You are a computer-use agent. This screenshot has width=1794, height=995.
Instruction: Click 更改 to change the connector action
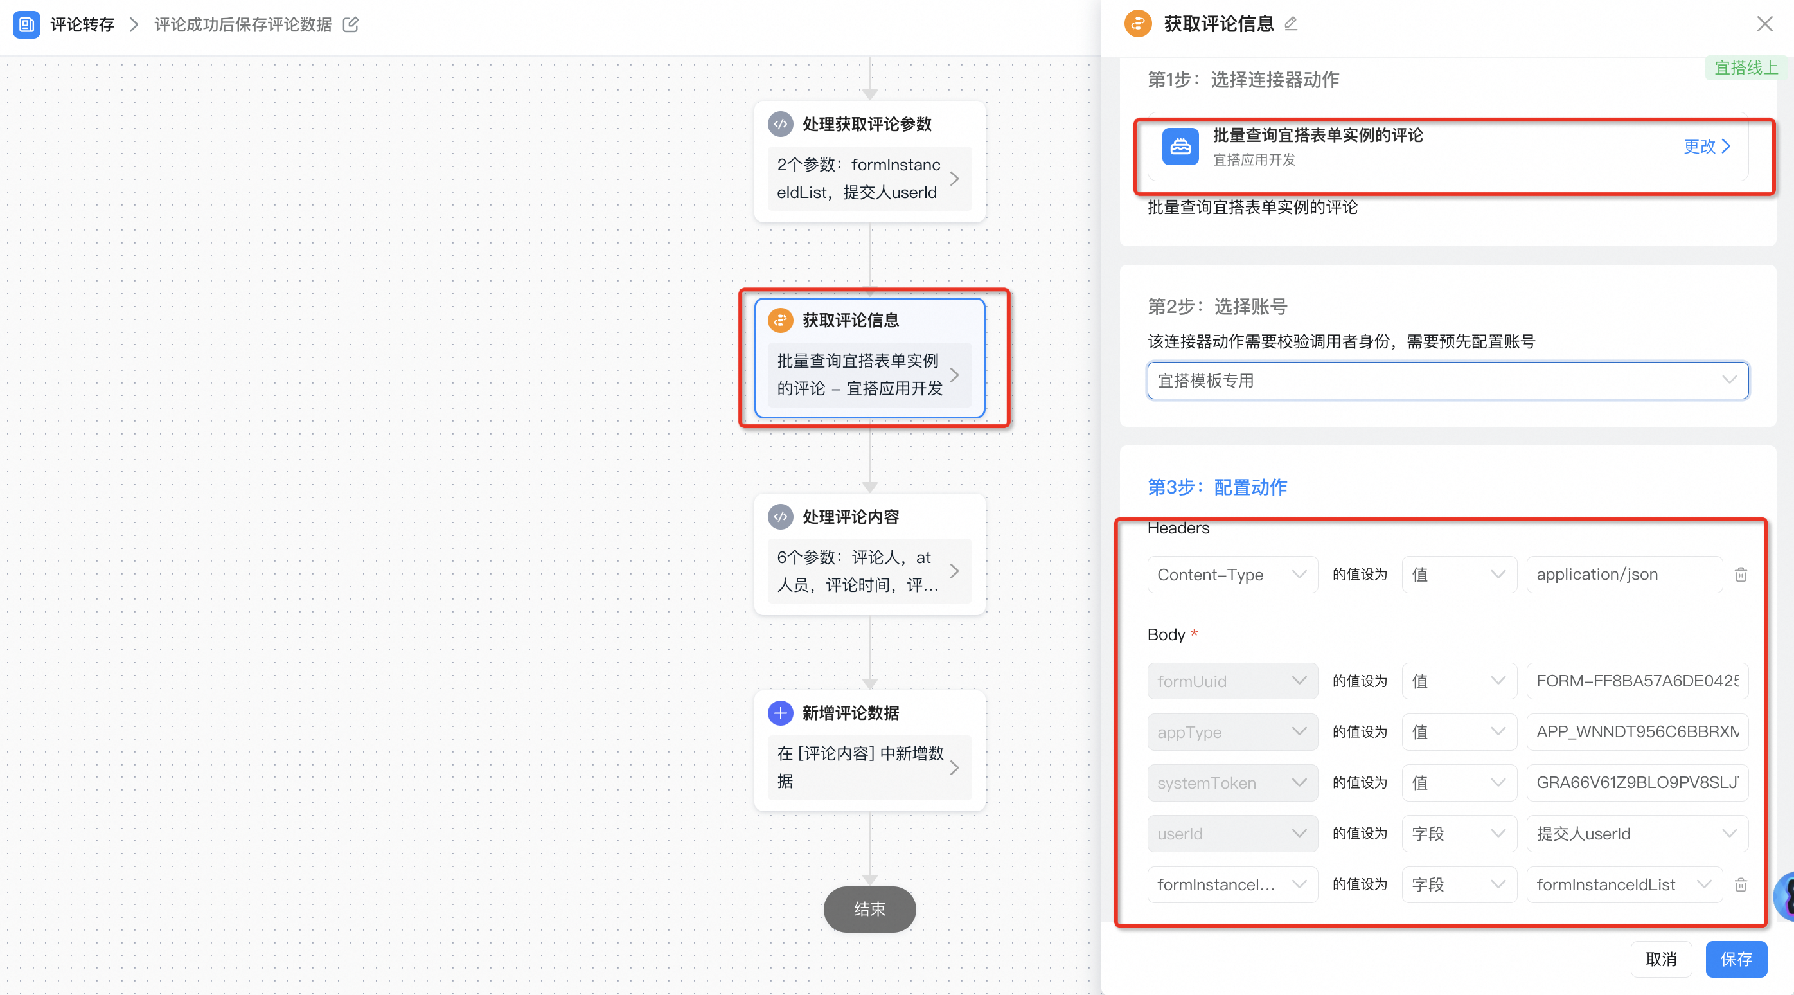[x=1706, y=147]
